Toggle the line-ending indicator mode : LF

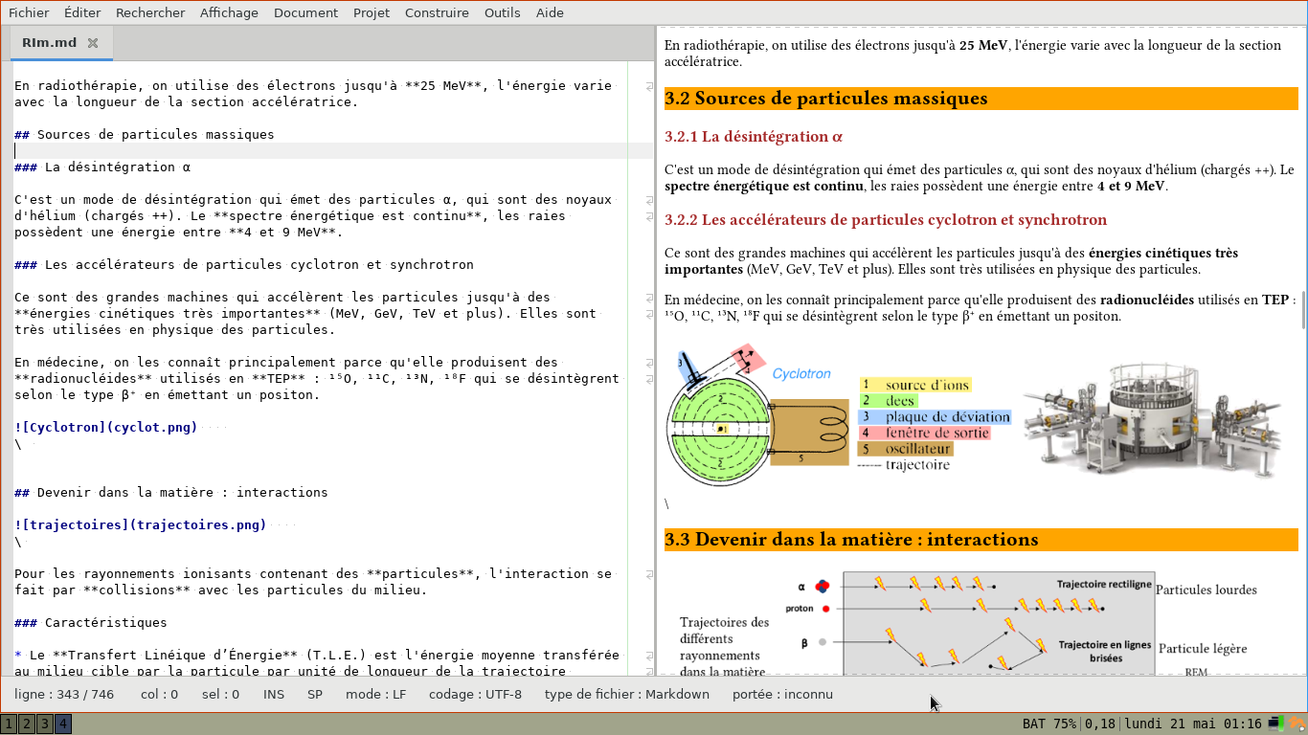tap(378, 694)
